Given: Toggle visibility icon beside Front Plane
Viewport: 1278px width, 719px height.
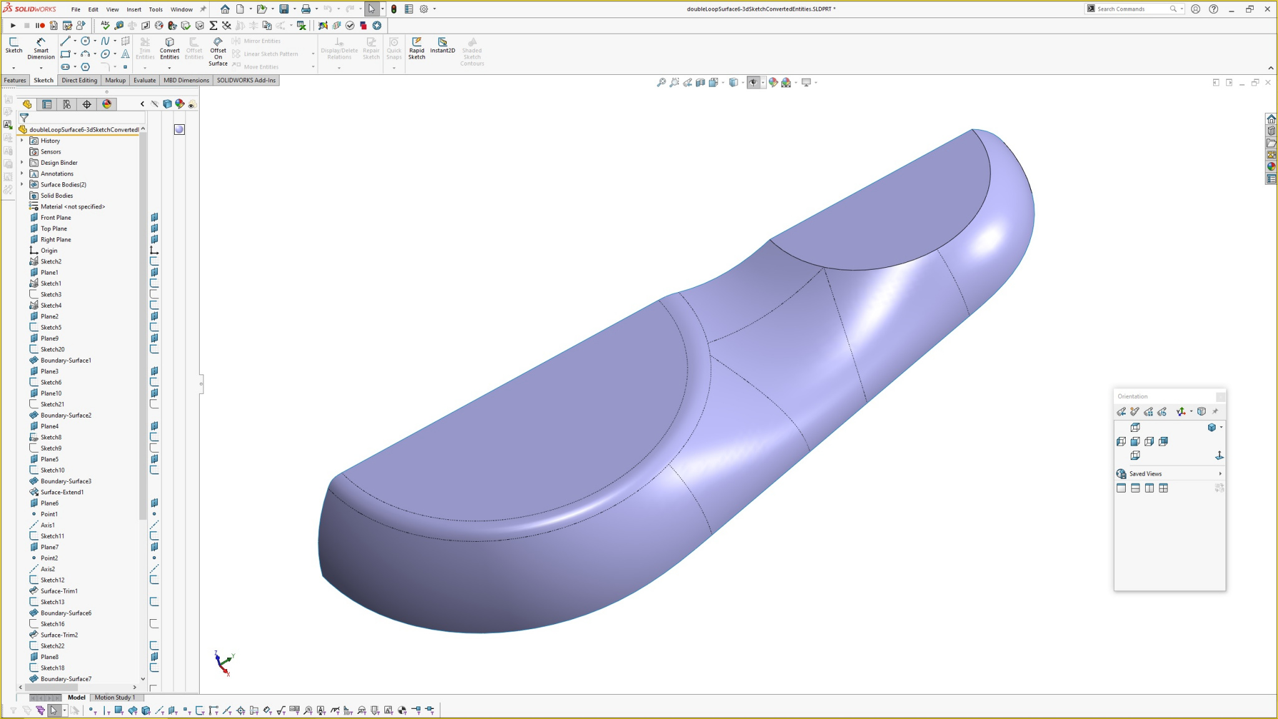Looking at the screenshot, I should [154, 218].
